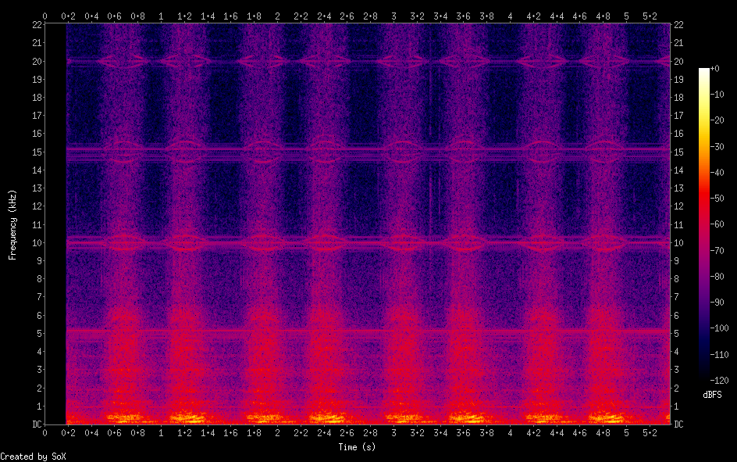The image size is (737, 462).
Task: Select the "-60" color scale label
Action: (x=717, y=224)
